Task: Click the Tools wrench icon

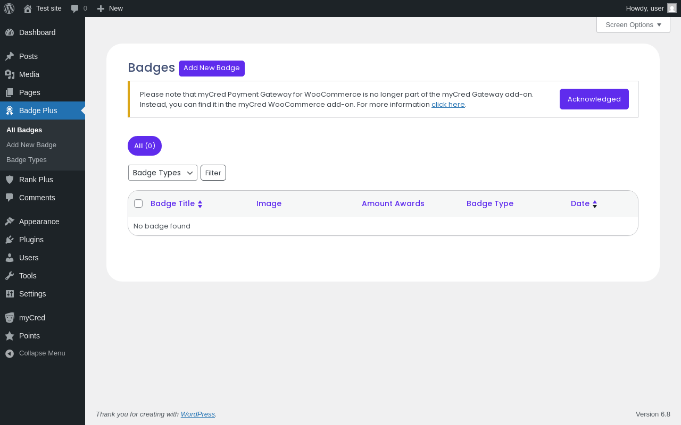Action: 10,276
